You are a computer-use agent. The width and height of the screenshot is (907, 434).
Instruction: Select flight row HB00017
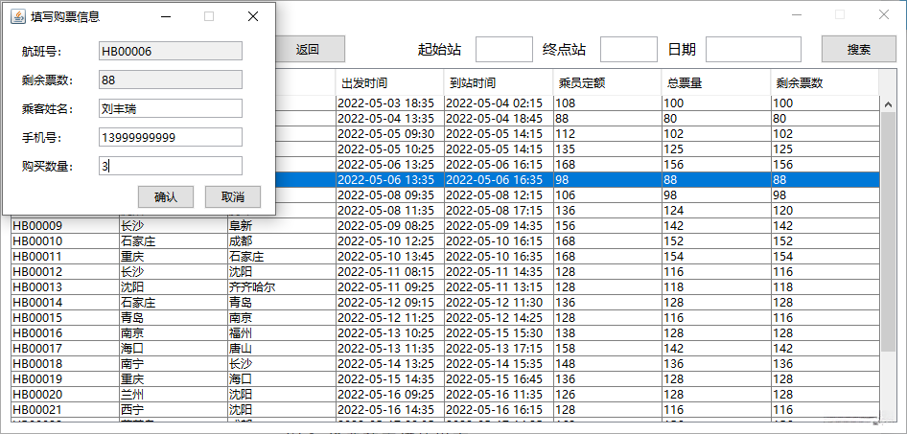click(446, 349)
